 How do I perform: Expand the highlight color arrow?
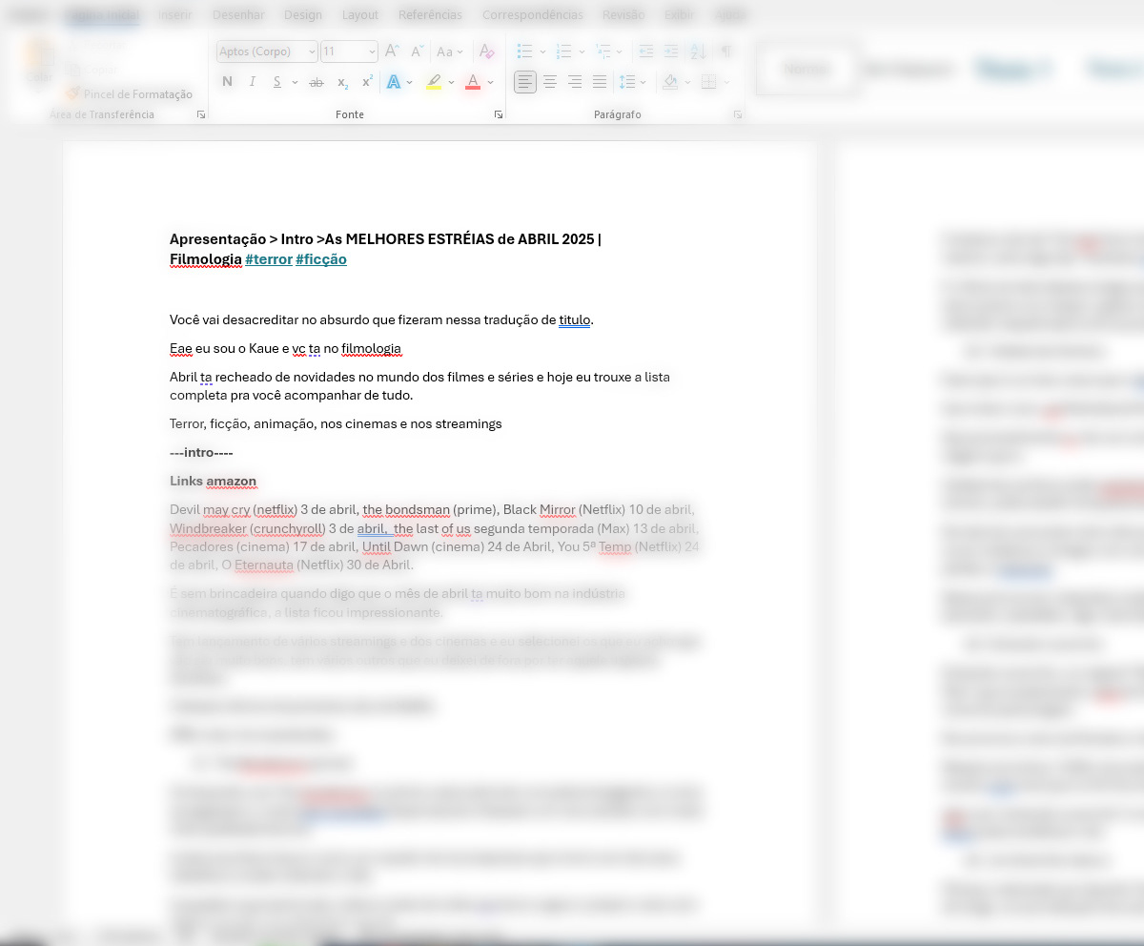451,82
